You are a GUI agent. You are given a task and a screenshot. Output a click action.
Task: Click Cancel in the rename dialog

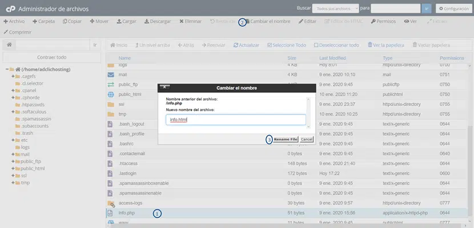point(307,139)
